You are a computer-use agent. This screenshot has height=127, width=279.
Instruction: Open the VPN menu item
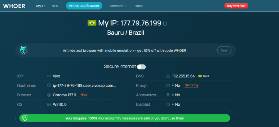click(55, 6)
